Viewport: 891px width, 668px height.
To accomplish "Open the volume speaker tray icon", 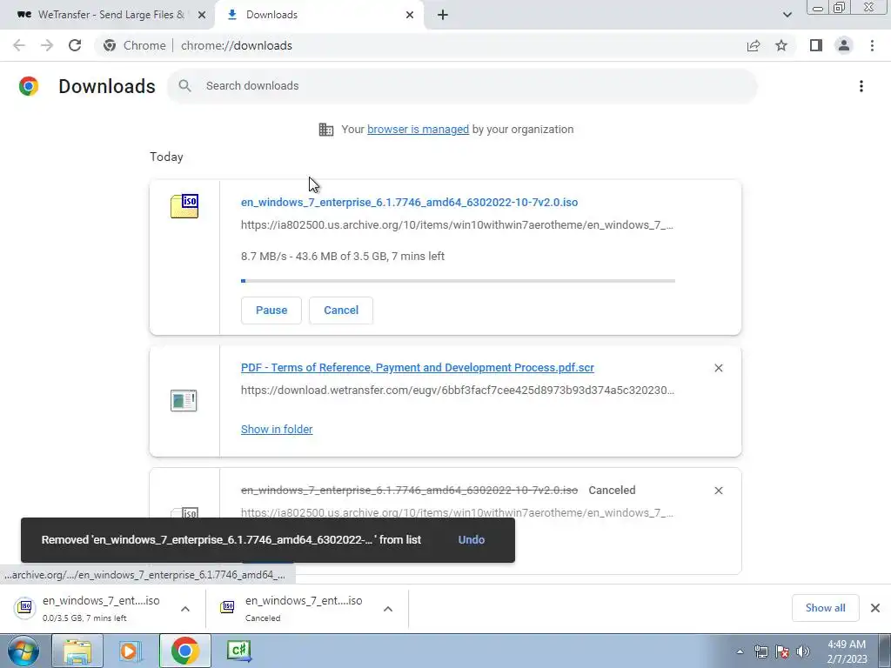I will (x=803, y=651).
